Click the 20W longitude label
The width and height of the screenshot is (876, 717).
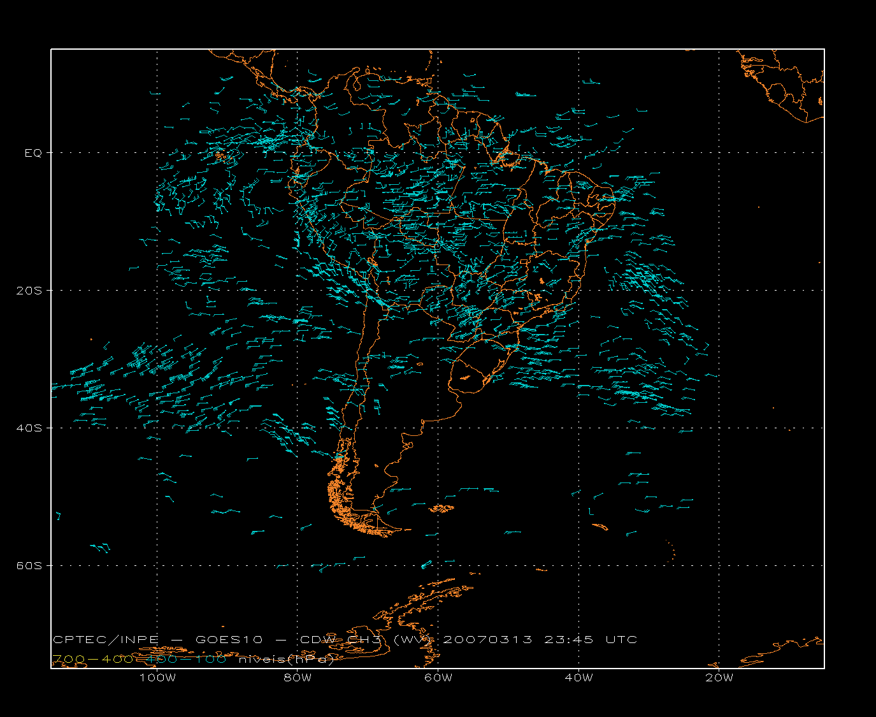719,677
